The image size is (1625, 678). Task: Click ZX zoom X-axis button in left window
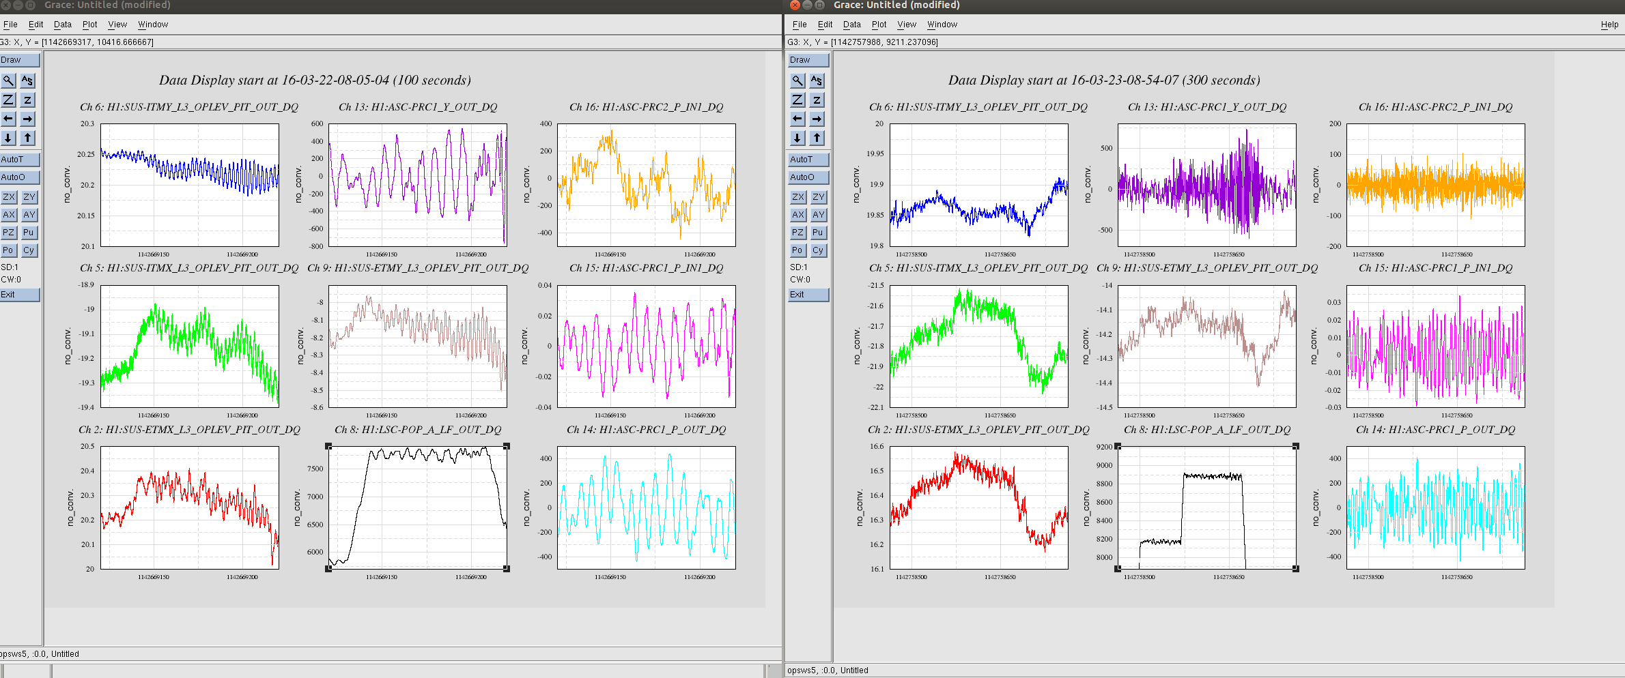pyautogui.click(x=9, y=197)
